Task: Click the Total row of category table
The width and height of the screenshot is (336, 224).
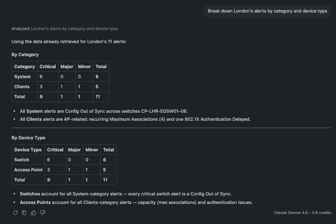Action: pos(60,97)
